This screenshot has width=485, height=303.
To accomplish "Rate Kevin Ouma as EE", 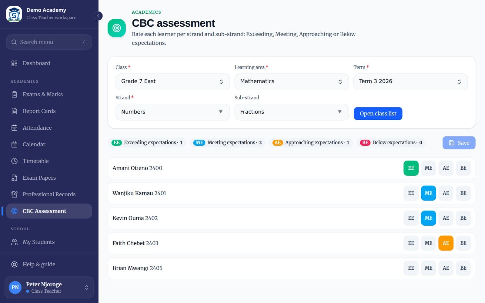I will pos(411,218).
